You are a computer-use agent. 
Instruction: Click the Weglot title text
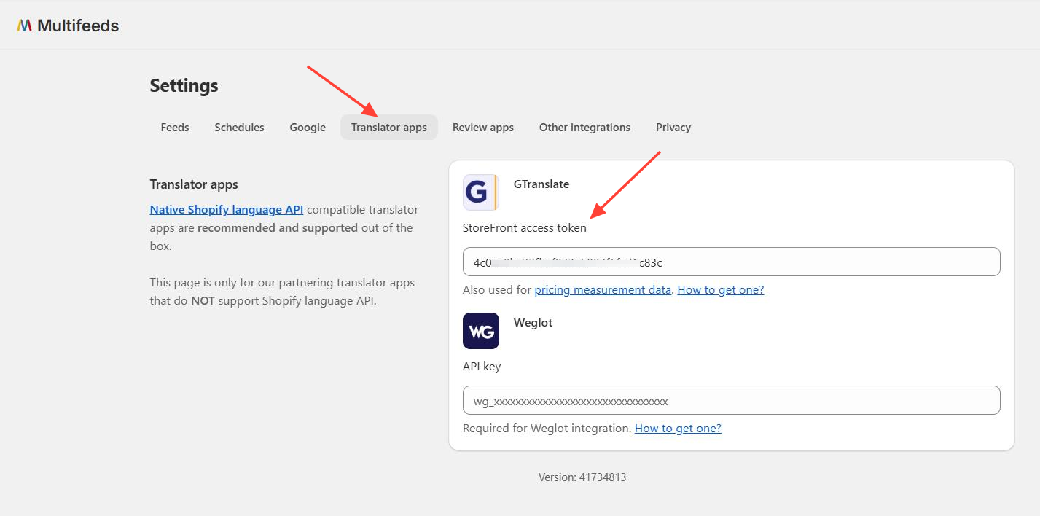(533, 322)
